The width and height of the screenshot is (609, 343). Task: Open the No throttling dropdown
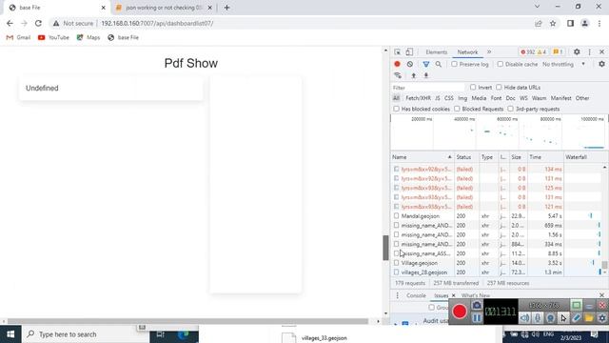(x=564, y=64)
